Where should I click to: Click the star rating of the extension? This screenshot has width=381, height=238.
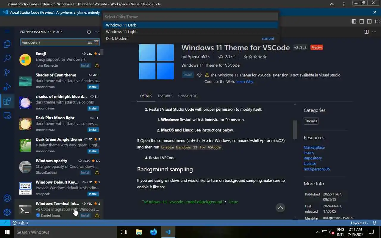pos(255,57)
